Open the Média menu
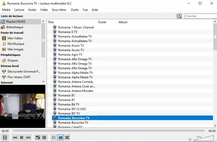The width and height of the screenshot is (217, 142). tap(6, 10)
